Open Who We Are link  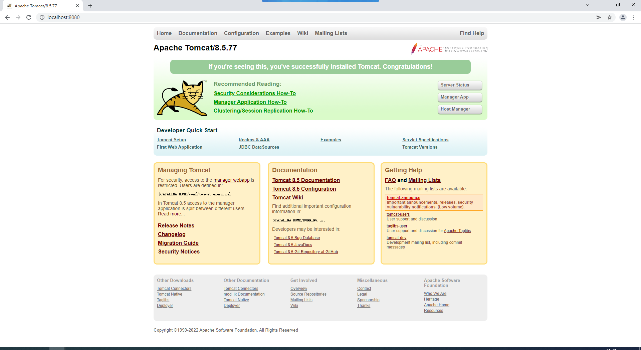[x=435, y=294]
